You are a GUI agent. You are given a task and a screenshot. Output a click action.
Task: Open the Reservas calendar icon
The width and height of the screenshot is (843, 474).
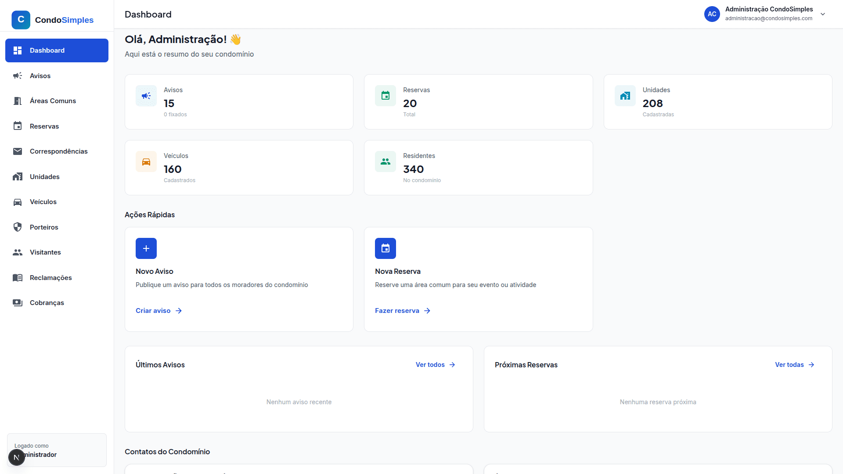[18, 126]
